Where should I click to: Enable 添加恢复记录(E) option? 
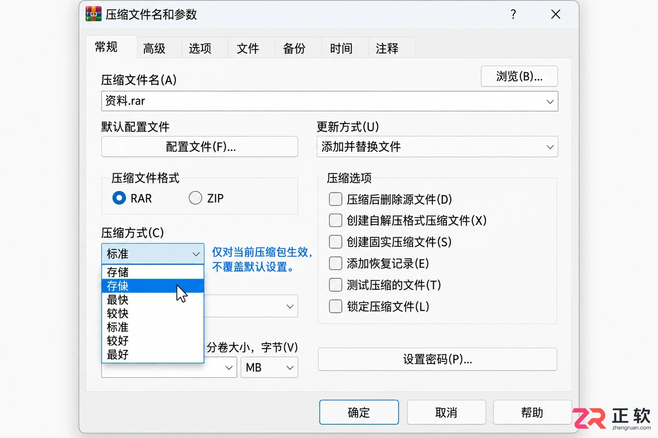click(x=335, y=263)
